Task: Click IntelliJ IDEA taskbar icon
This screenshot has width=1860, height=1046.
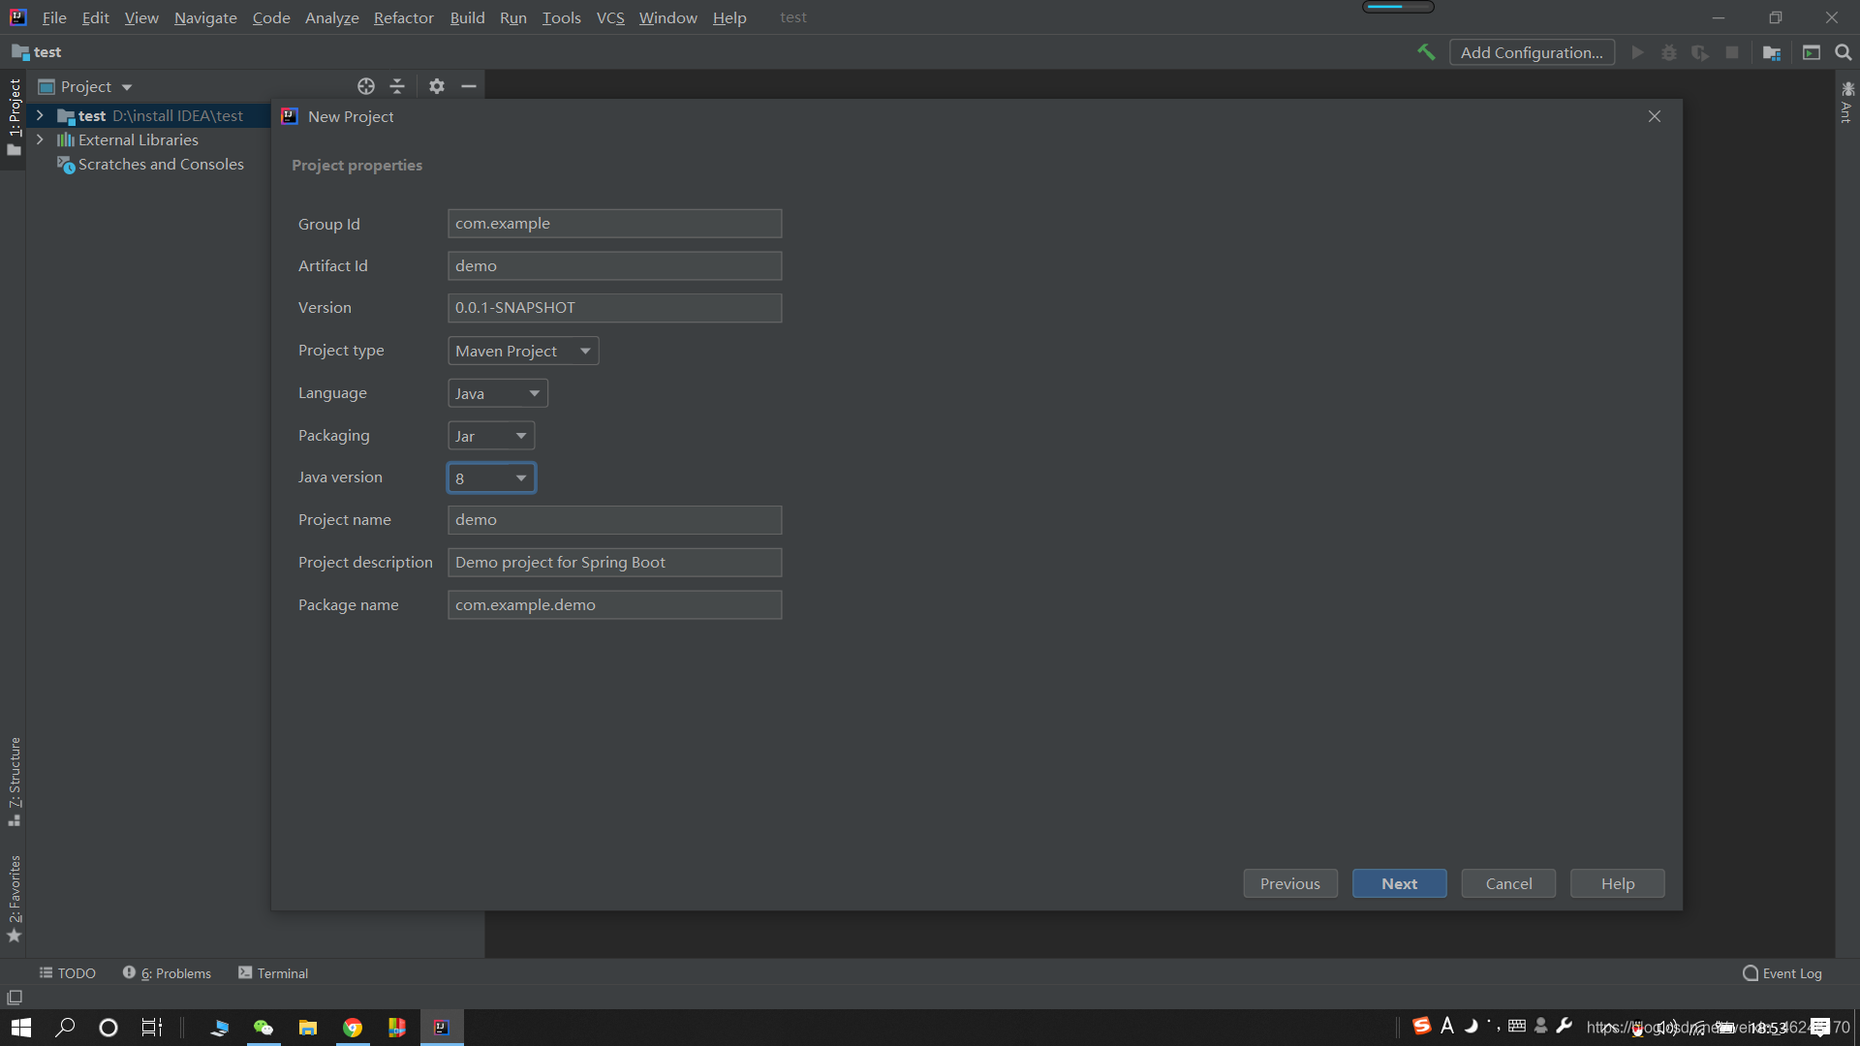Action: click(x=442, y=1028)
